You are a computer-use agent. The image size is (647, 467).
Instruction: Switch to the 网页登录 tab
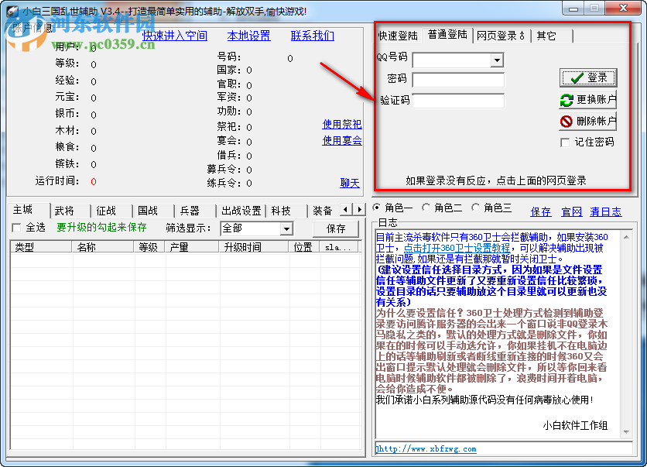(501, 36)
